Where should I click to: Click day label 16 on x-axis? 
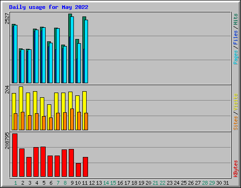(120, 183)
